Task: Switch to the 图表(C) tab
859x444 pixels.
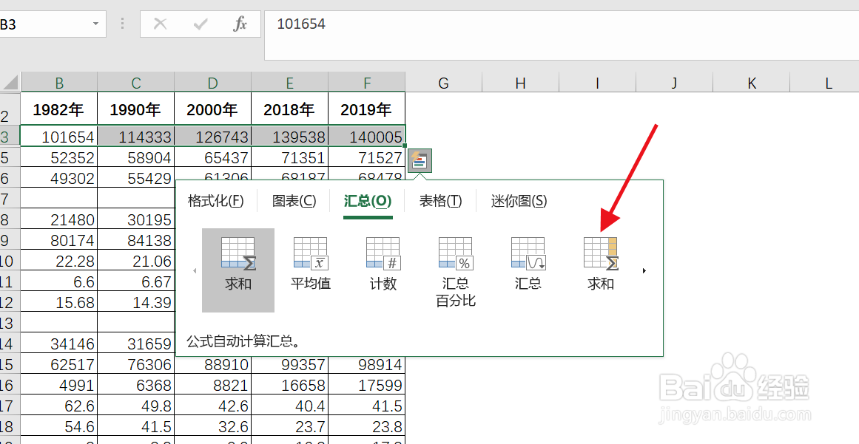Action: [293, 200]
